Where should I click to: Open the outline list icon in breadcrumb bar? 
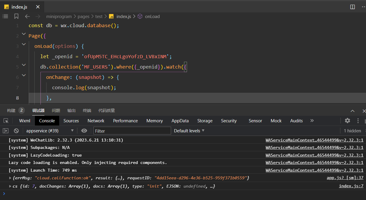5,16
